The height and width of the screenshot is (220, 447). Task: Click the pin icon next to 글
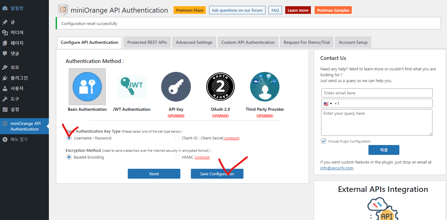[x=5, y=22]
